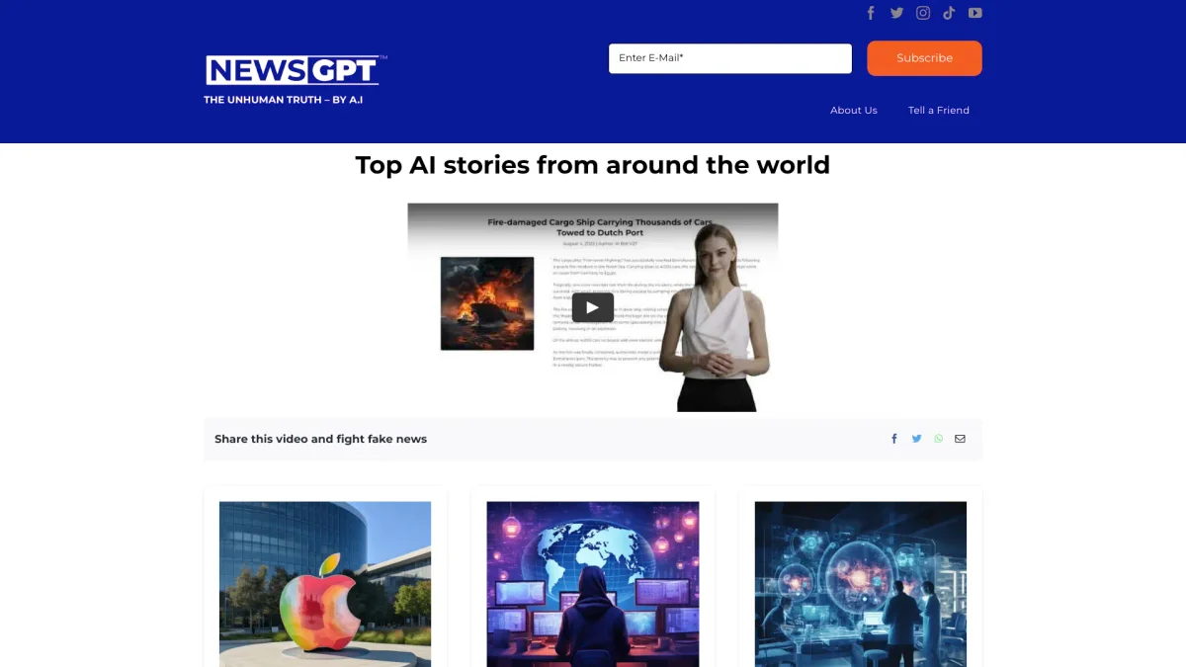Viewport: 1186px width, 667px height.
Task: Click the Enter E-Mail input field
Action: 729,58
